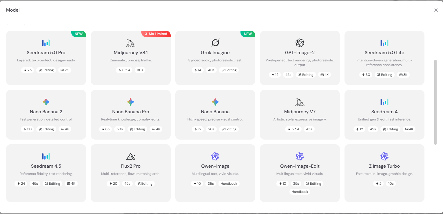Click the Grok Imagine slashed-circle logo
Image resolution: width=443 pixels, height=214 pixels.
click(215, 43)
